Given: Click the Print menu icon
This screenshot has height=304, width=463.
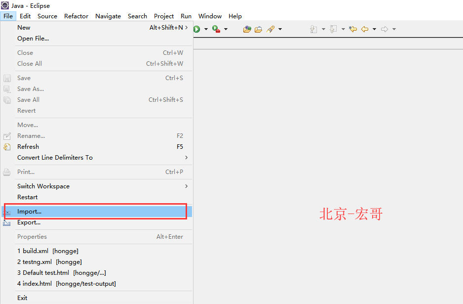Looking at the screenshot, I should pos(7,172).
